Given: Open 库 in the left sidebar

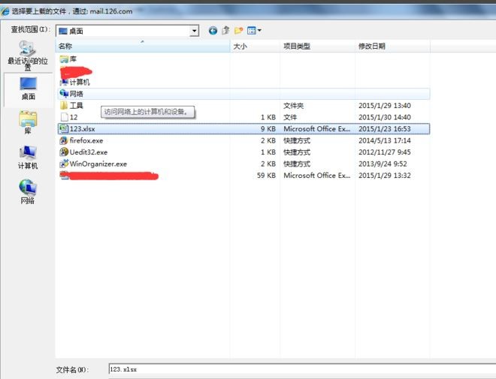Looking at the screenshot, I should [28, 124].
